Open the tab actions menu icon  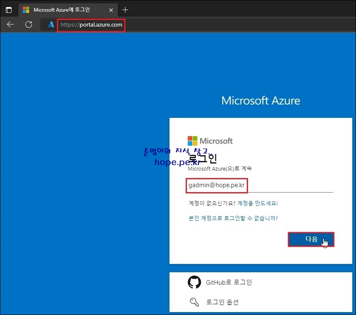9,10
